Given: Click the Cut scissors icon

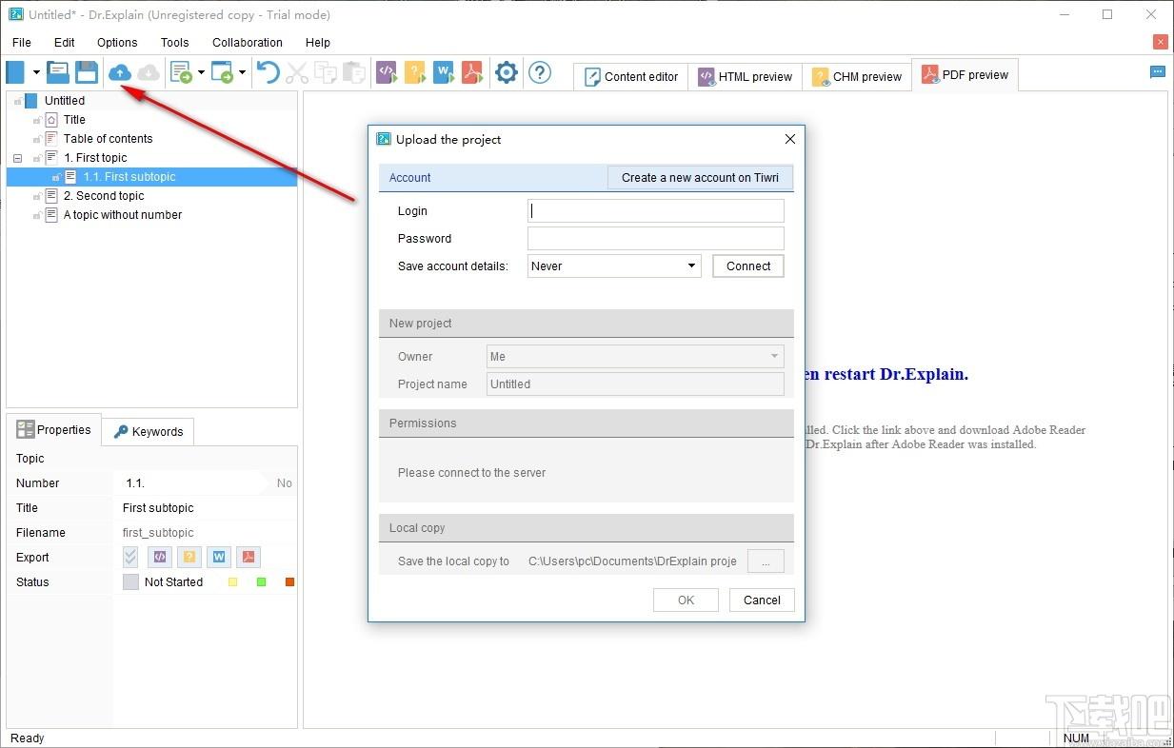Looking at the screenshot, I should point(297,72).
